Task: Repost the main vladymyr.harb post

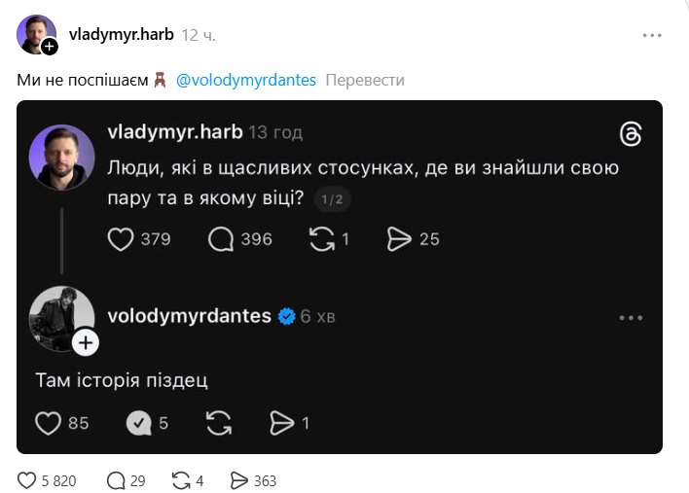Action: click(180, 480)
